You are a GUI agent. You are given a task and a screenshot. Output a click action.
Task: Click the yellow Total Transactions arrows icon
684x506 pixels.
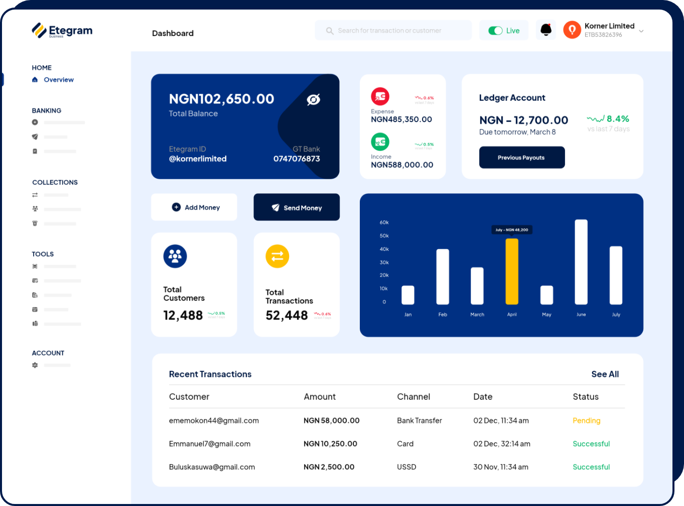pos(277,256)
